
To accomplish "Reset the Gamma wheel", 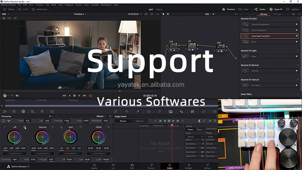I will click(x=53, y=127).
